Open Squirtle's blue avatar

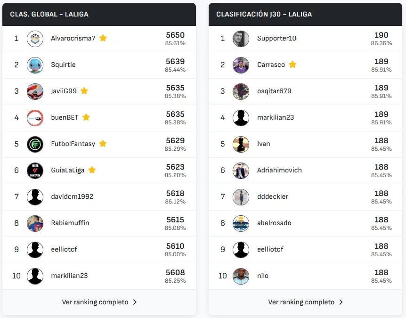click(35, 65)
